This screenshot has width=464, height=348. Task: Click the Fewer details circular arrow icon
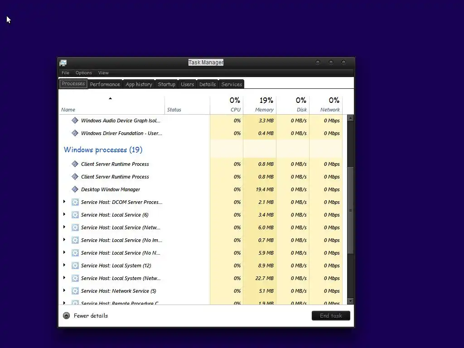coord(66,316)
